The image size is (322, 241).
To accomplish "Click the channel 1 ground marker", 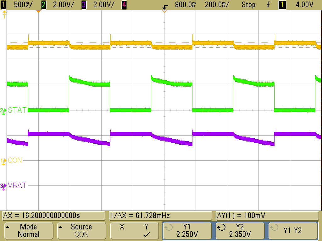I will (3, 162).
